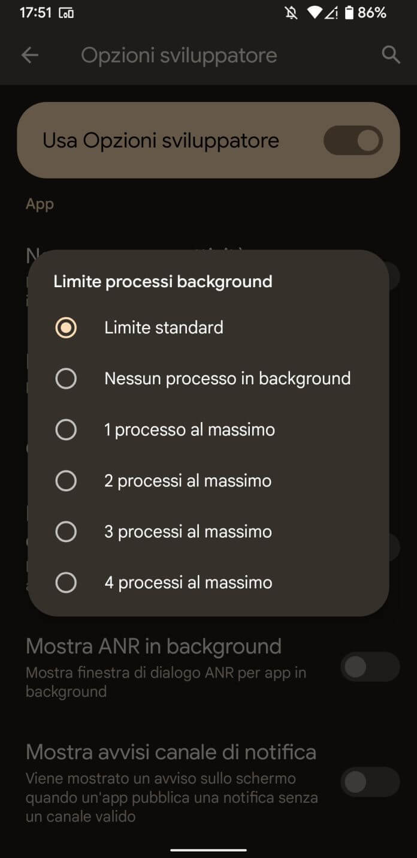Tap the battery status icon
This screenshot has height=858, width=417.
[x=349, y=13]
